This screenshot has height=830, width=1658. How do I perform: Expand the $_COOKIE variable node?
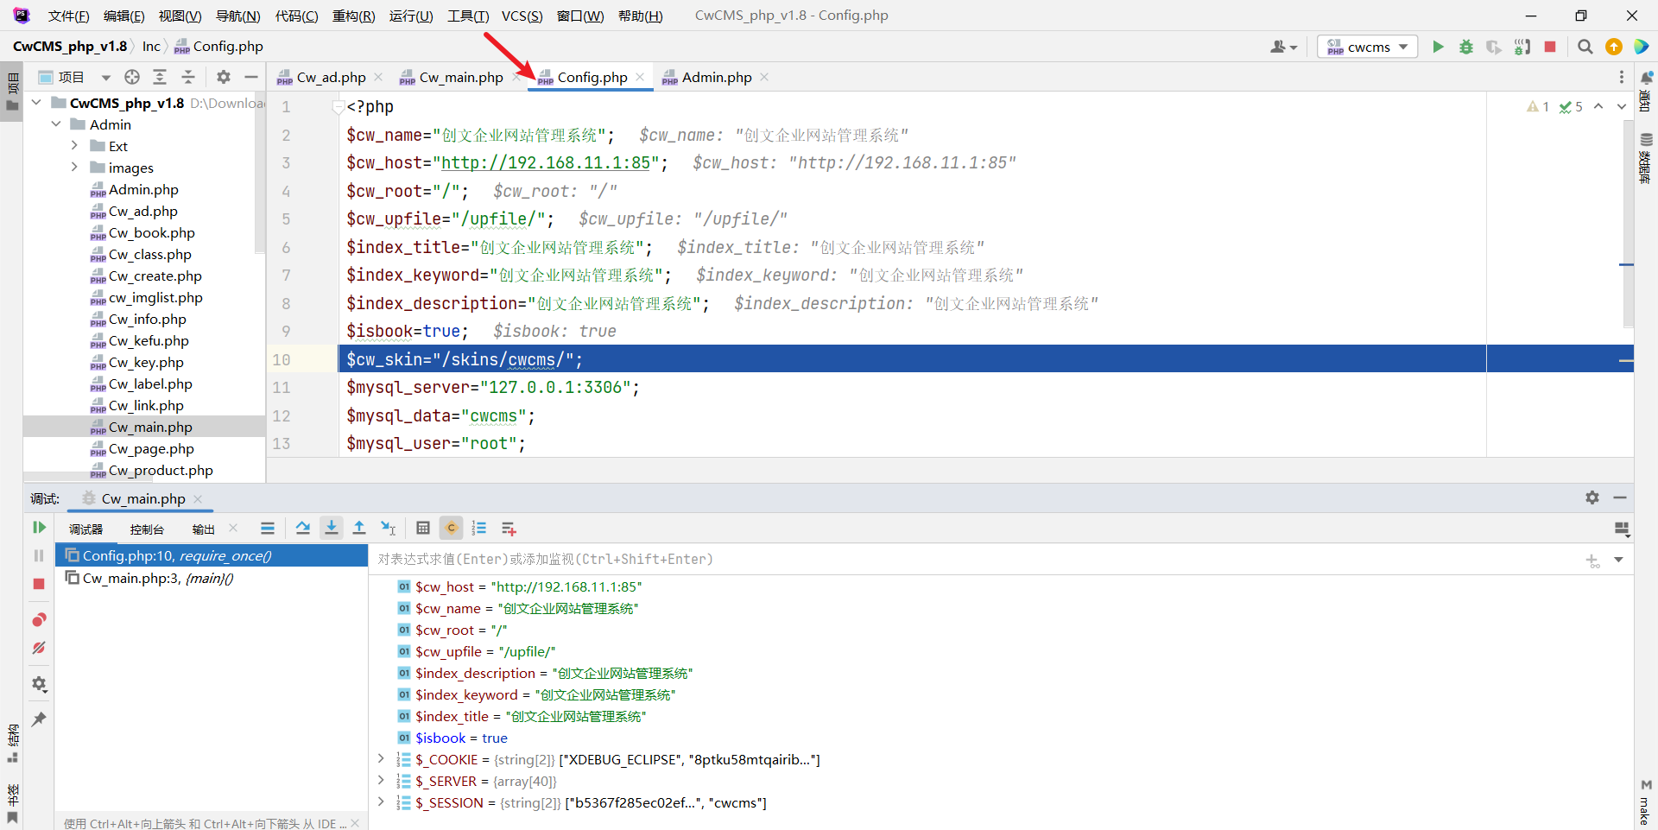click(x=381, y=759)
